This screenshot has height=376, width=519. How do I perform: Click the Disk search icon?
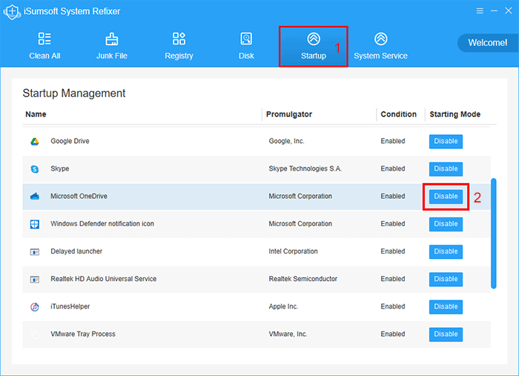246,39
